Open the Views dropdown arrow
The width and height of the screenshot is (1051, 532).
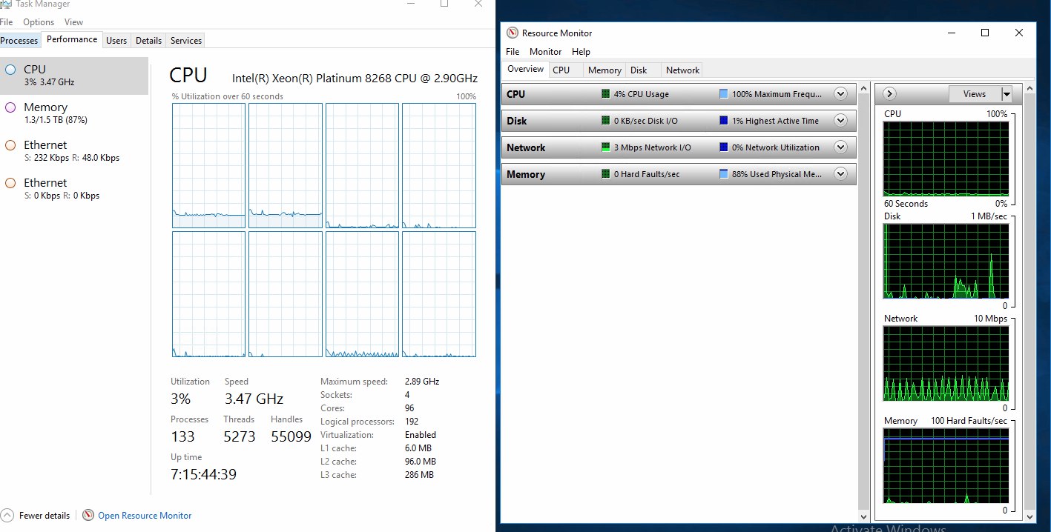coord(1006,94)
